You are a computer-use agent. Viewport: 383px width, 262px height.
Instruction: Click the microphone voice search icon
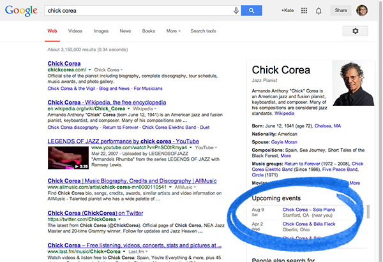tap(236, 10)
